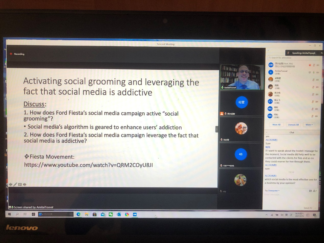Viewport: 324px width, 243px height.
Task: Click the pen annotation icon on the slide
Action: 15,184
